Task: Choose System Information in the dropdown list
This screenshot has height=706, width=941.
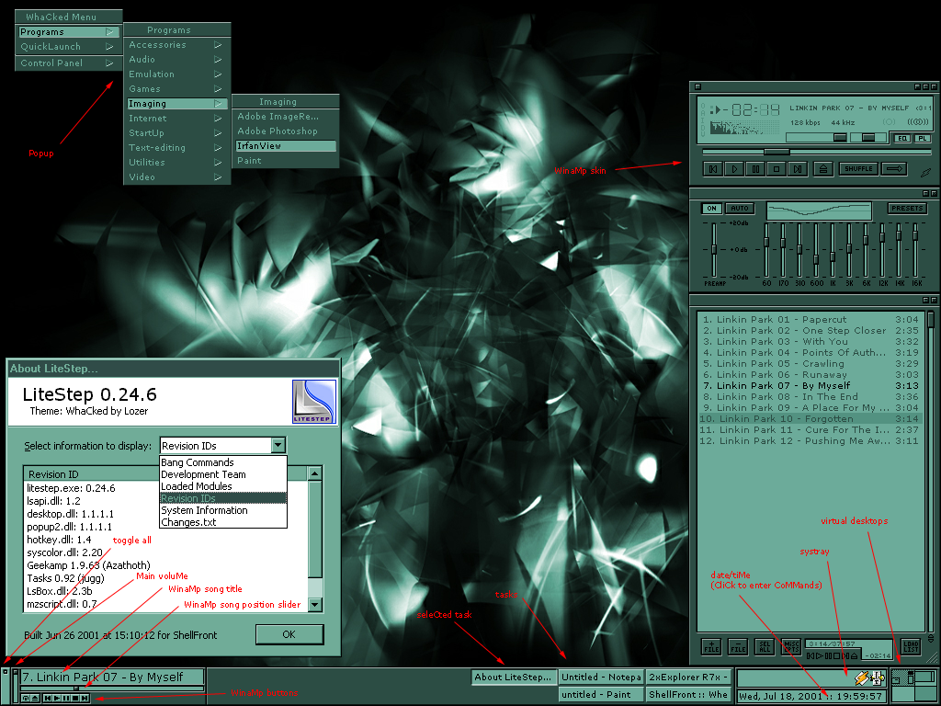Action: pyautogui.click(x=204, y=510)
